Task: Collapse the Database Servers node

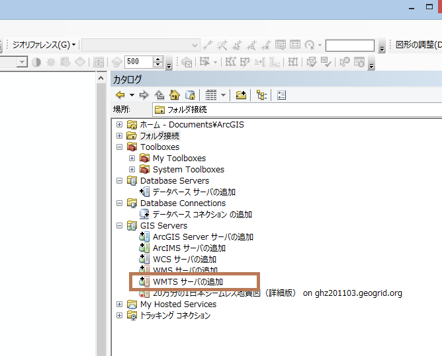Action: coord(120,181)
